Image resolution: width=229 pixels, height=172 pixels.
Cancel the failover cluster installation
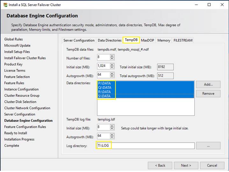click(212, 165)
